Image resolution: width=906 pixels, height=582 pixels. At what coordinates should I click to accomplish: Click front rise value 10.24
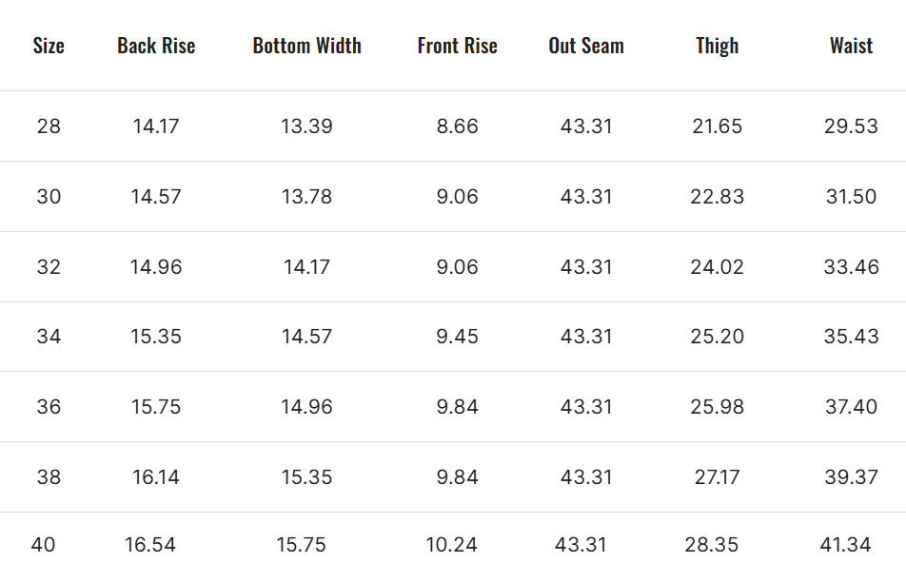pyautogui.click(x=451, y=545)
